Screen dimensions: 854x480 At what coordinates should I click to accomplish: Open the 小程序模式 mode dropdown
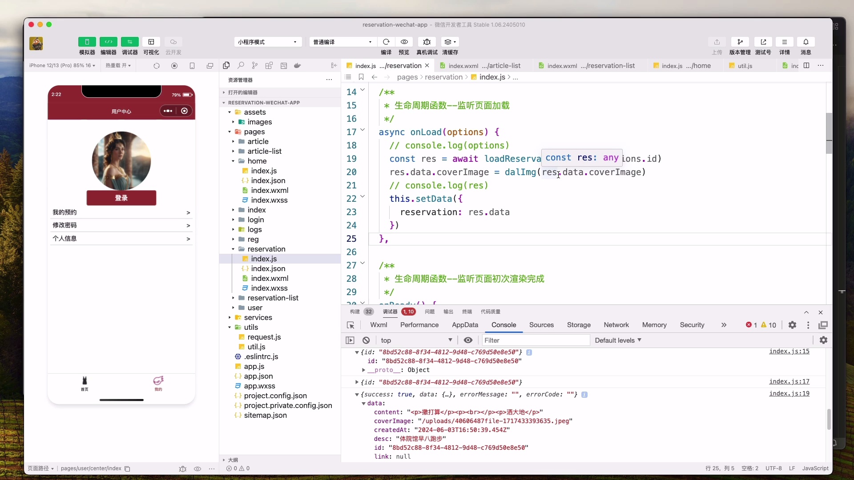[x=267, y=42]
